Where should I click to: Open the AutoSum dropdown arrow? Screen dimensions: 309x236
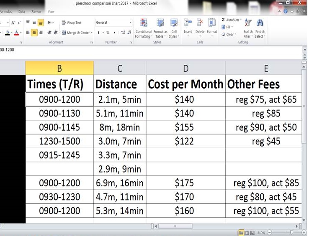coord(241,20)
